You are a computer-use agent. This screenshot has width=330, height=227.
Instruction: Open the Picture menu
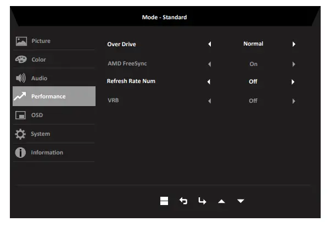54,41
